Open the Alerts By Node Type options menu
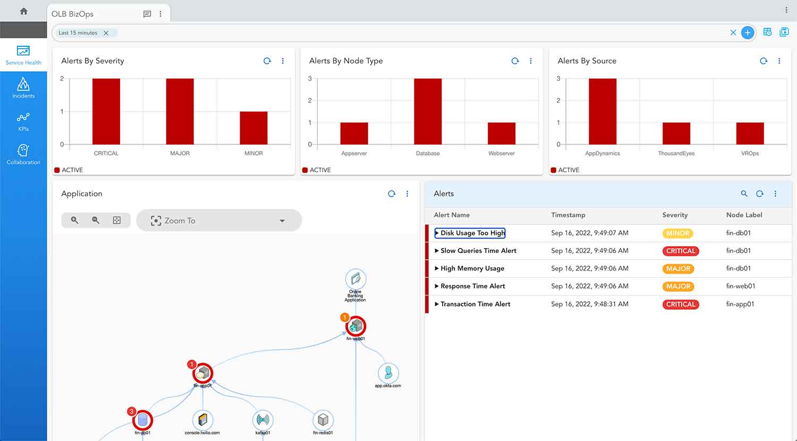The height and width of the screenshot is (441, 797). 531,61
